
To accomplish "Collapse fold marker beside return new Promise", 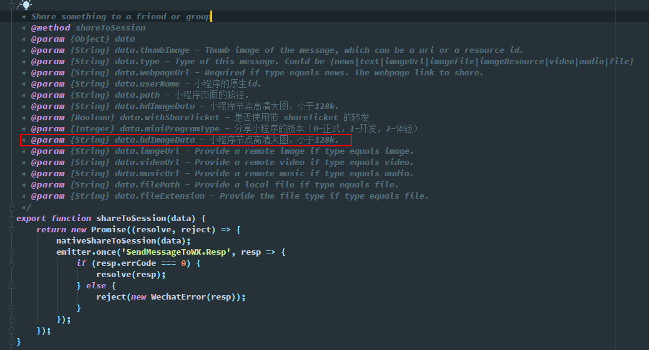I will [x=12, y=230].
